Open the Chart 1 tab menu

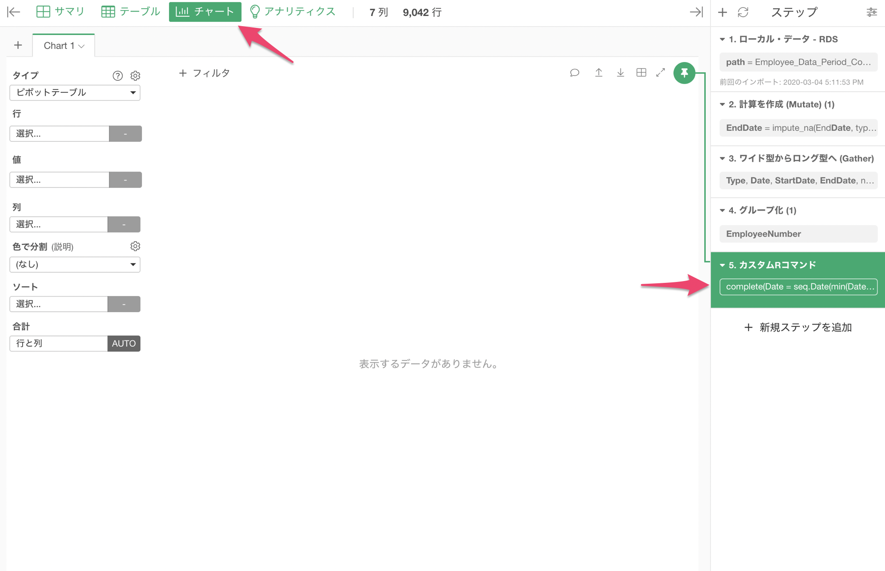coord(81,46)
